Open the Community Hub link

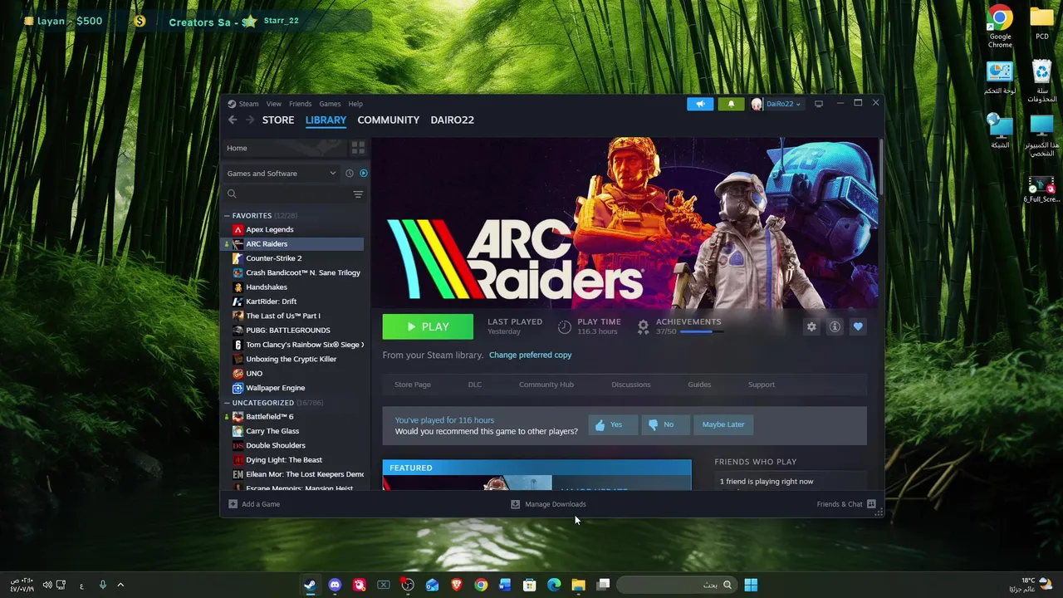(x=546, y=385)
